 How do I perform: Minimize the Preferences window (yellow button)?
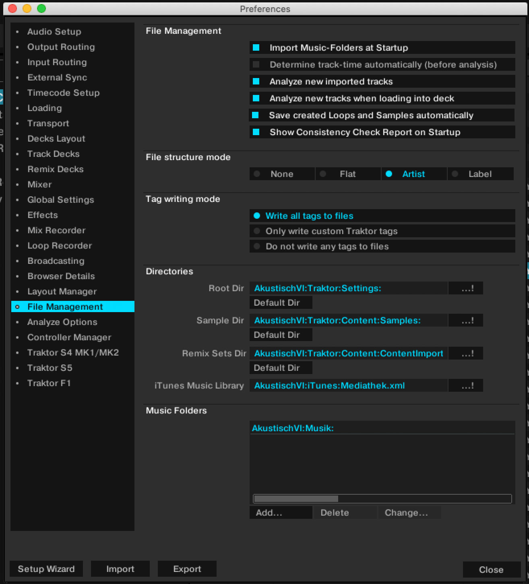[27, 8]
